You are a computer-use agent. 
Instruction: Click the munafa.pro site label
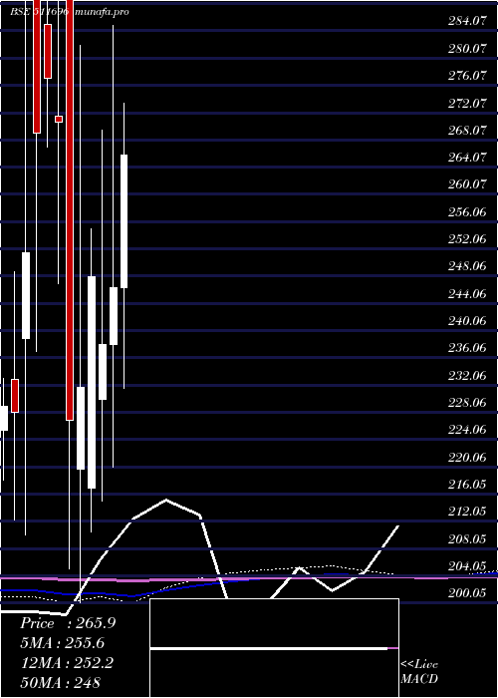pyautogui.click(x=102, y=12)
